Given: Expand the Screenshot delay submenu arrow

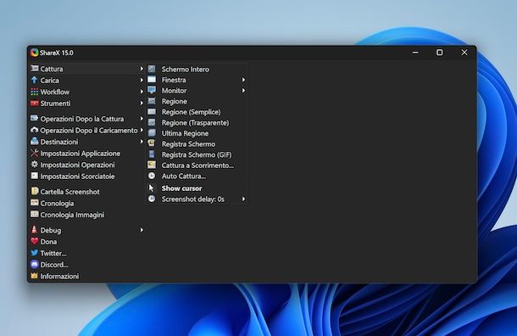Looking at the screenshot, I should tap(243, 199).
